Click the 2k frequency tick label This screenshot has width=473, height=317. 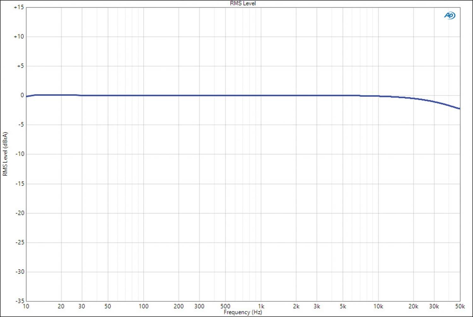(296, 306)
